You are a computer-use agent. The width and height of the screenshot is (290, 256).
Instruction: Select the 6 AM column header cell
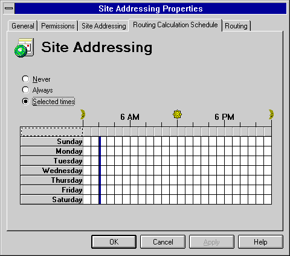pos(134,132)
